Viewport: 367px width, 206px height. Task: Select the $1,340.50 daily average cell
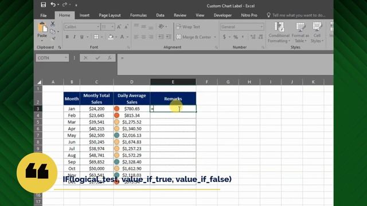(x=132, y=129)
